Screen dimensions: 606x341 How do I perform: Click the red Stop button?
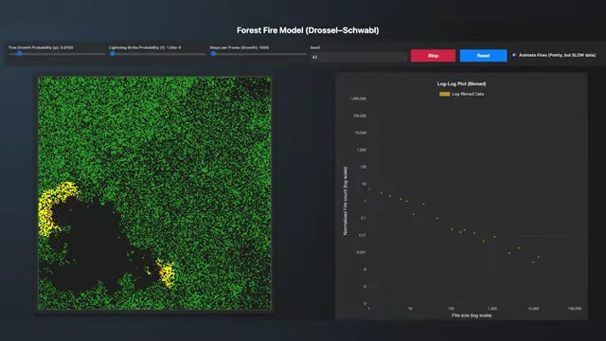[433, 55]
